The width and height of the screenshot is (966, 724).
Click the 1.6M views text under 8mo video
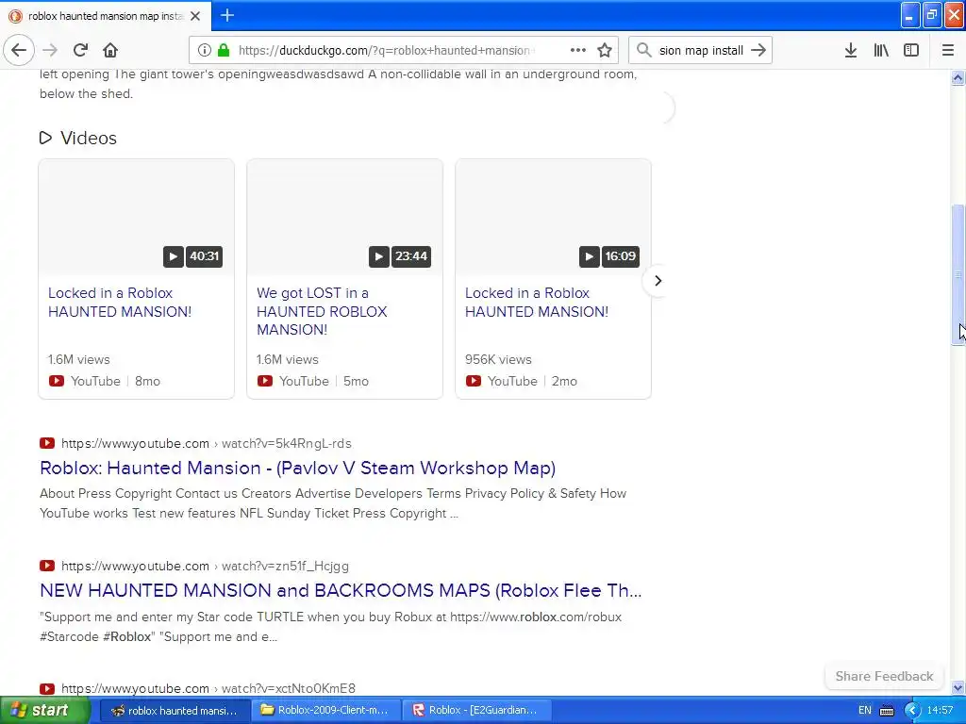click(x=79, y=359)
